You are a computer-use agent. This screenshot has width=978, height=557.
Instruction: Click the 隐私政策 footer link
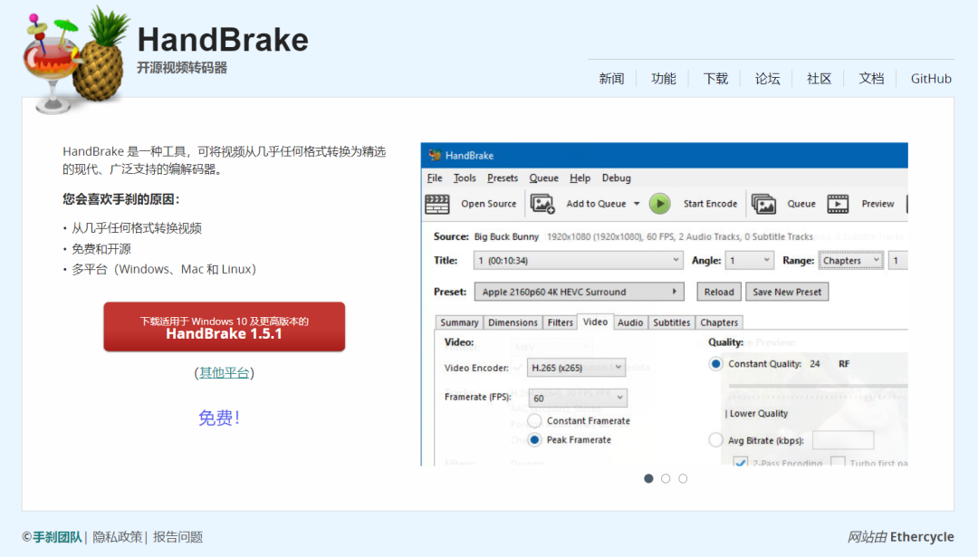coord(117,537)
